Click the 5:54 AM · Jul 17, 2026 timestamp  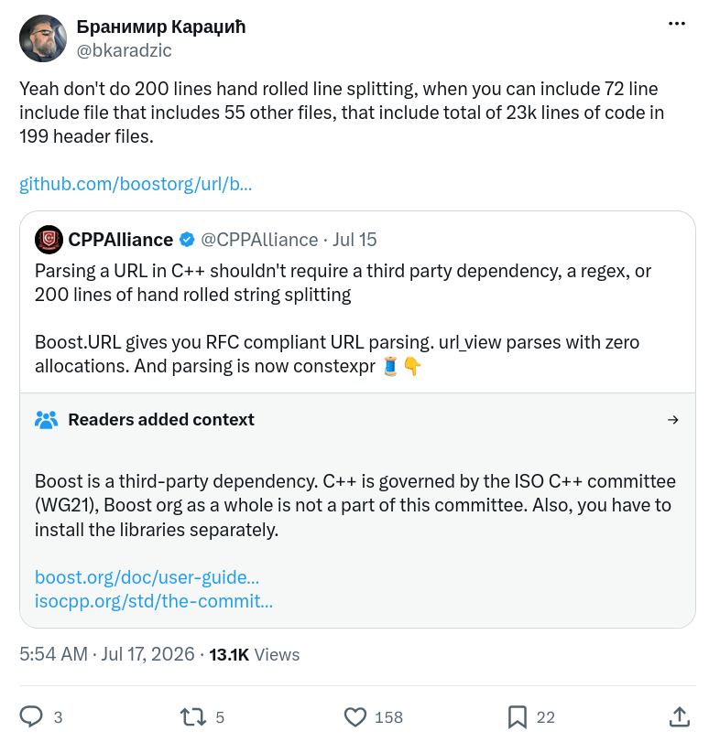(107, 654)
